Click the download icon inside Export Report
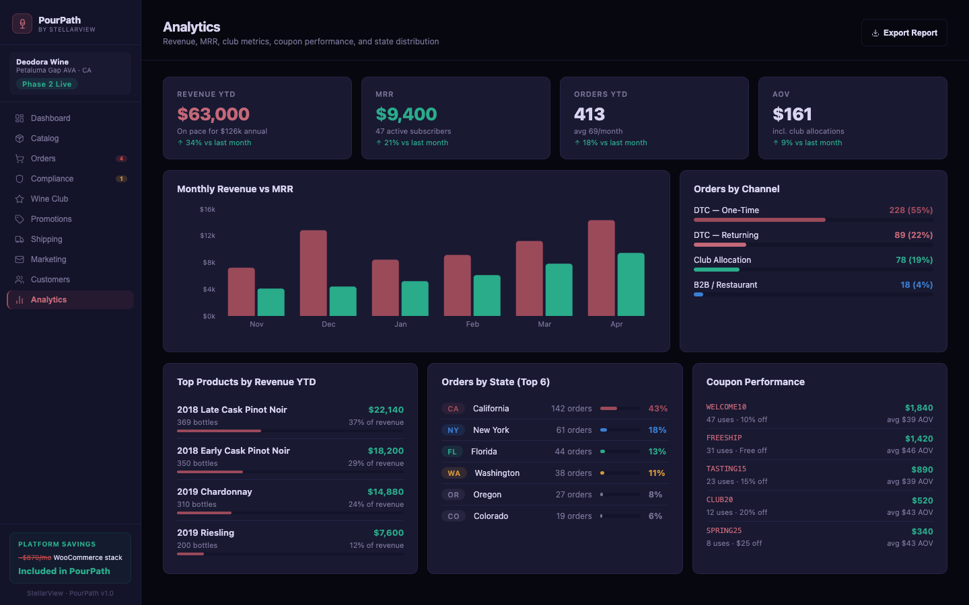969x605 pixels. pos(875,32)
